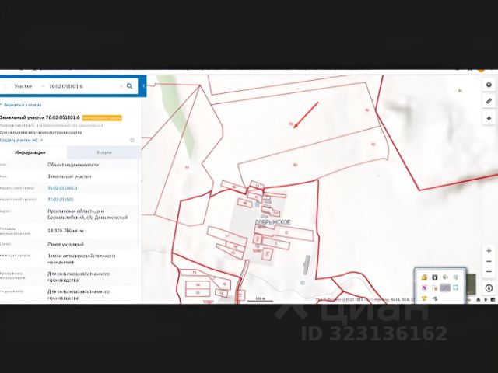Image resolution: width=498 pixels, height=373 pixels.
Task: Click the yellow status badge beside parcel title
Action: point(102,118)
